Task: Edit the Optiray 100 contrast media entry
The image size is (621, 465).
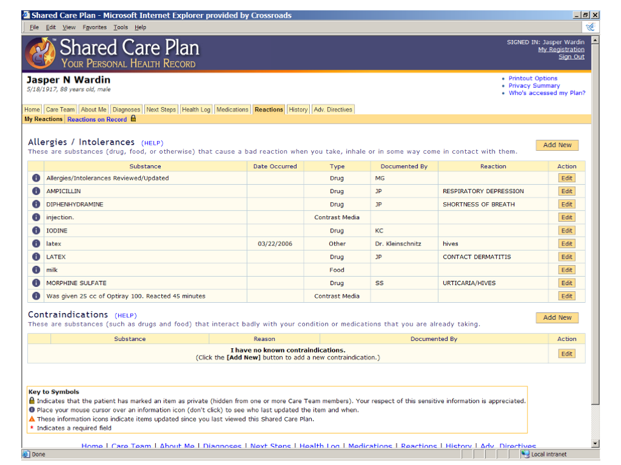Action: pos(567,295)
